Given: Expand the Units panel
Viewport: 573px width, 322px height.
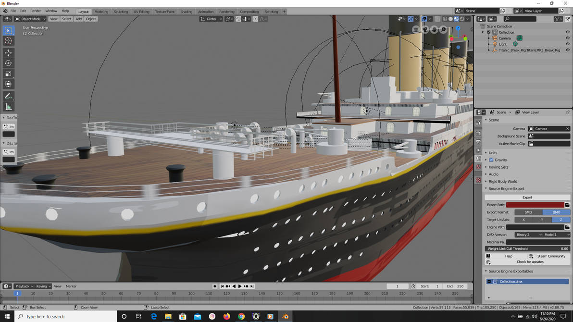Looking at the screenshot, I should [x=493, y=153].
